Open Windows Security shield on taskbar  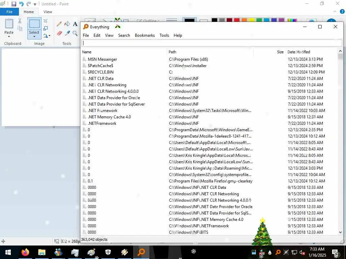pos(108,252)
